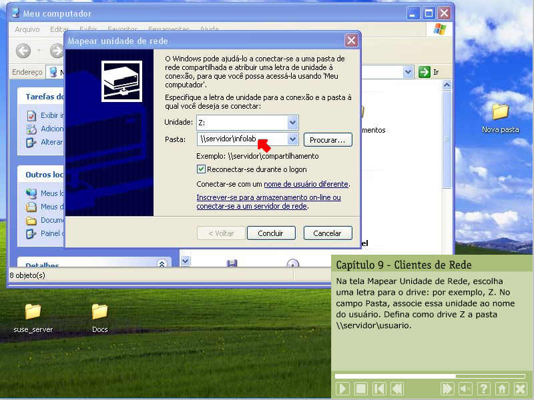Open the Pasta folder path dropdown
This screenshot has width=534, height=400.
pyautogui.click(x=292, y=139)
